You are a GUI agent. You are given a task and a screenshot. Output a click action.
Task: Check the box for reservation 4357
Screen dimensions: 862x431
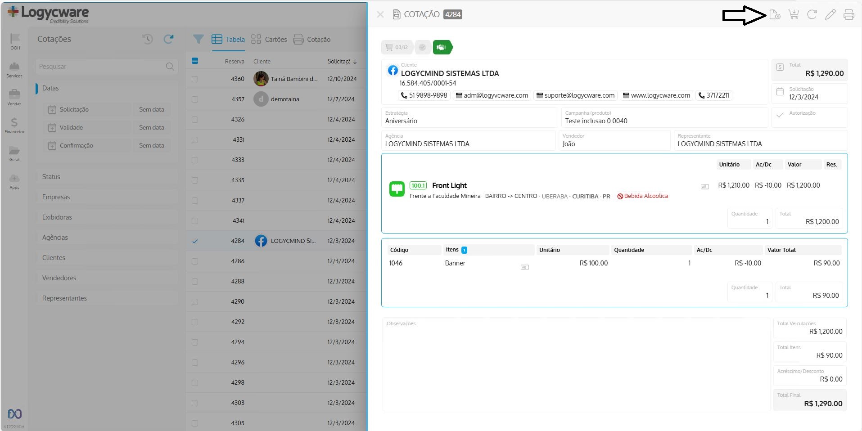point(195,99)
